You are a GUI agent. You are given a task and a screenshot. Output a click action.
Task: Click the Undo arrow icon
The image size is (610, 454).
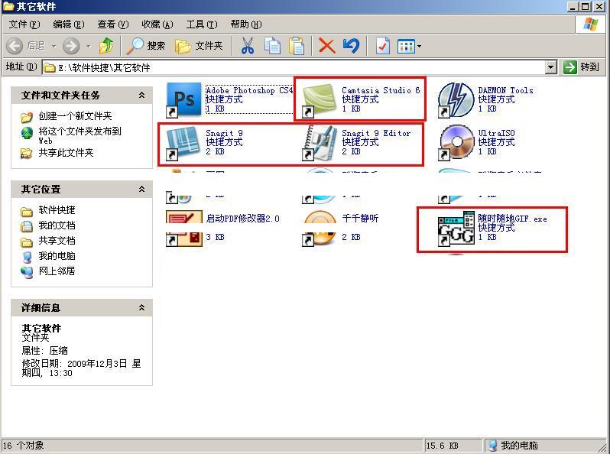[352, 46]
